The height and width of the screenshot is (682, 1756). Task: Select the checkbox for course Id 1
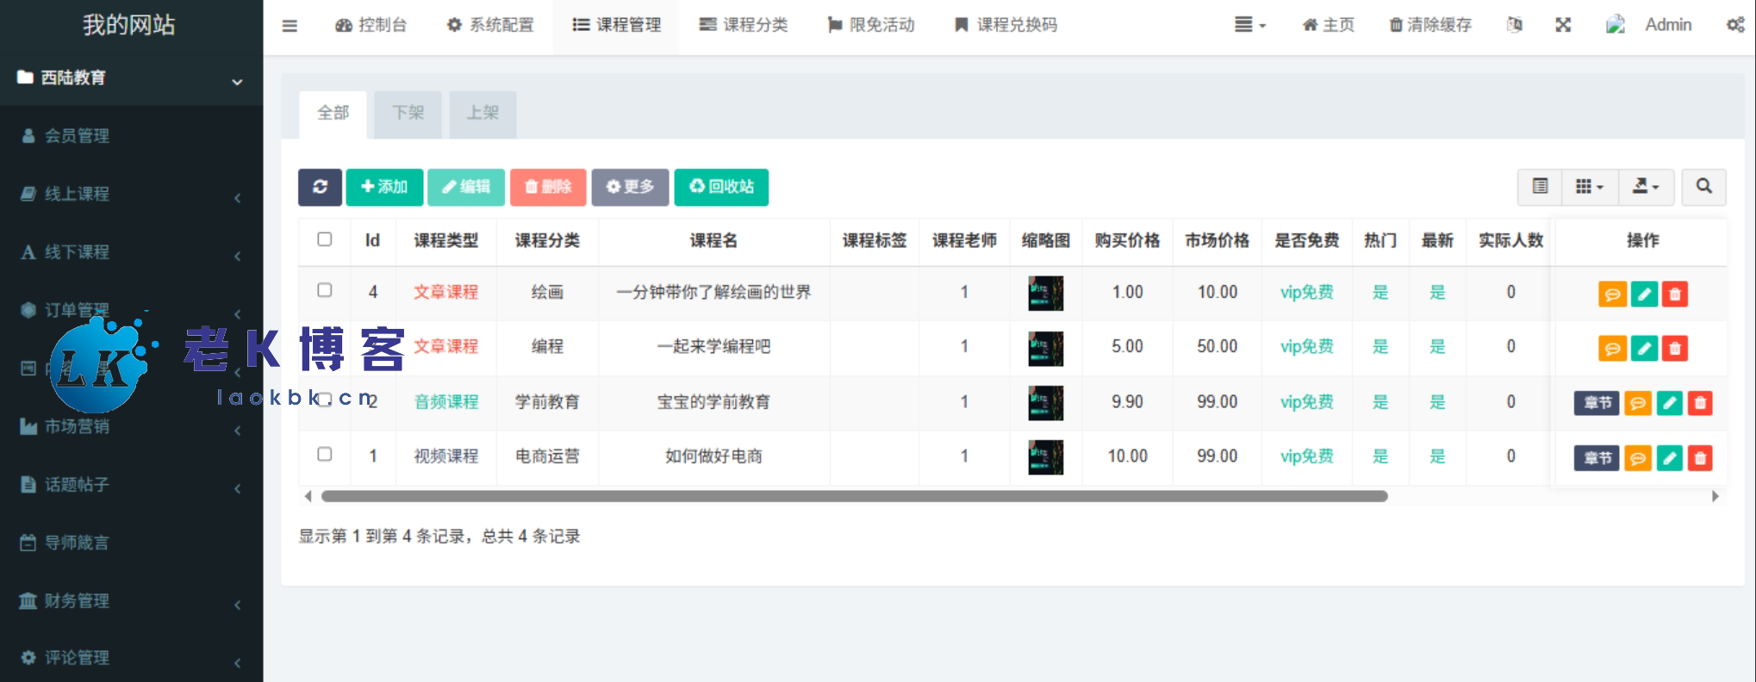pos(325,454)
